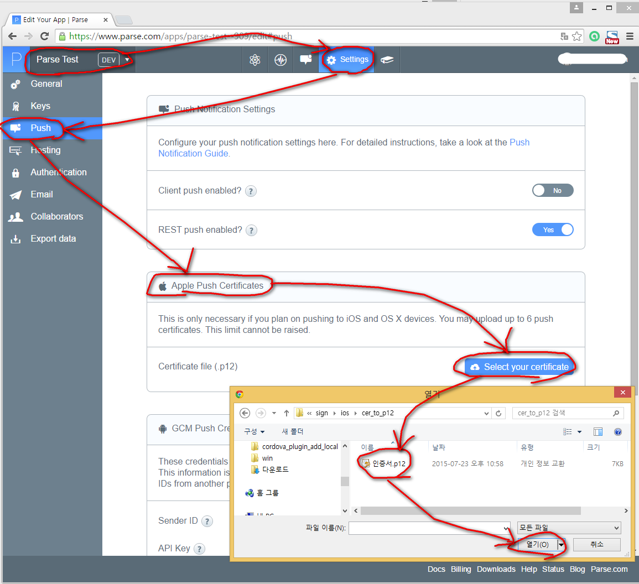Screen dimensions: 639x584
Task: Open the file name history dropdown
Action: (x=506, y=528)
